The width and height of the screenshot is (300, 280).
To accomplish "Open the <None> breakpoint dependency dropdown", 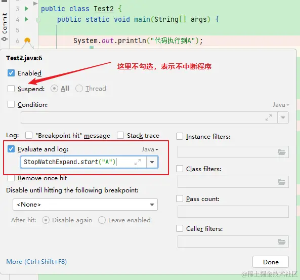I will 85,205.
